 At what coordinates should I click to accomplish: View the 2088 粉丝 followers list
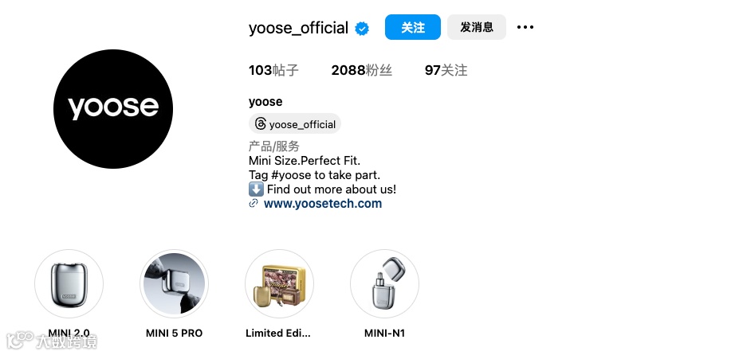(x=362, y=71)
